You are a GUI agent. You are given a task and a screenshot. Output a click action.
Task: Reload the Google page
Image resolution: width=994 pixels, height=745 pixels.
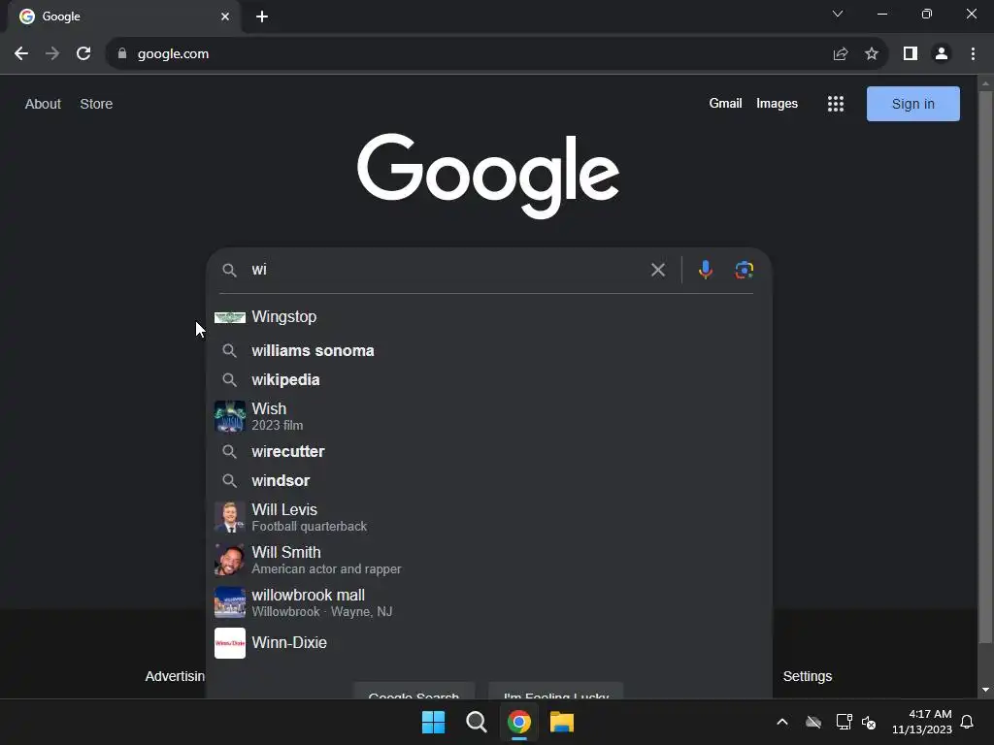83,54
